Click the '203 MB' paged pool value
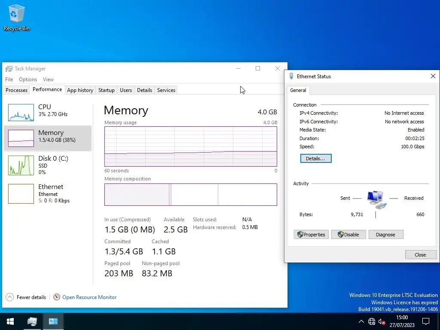The height and width of the screenshot is (330, 440). [119, 273]
